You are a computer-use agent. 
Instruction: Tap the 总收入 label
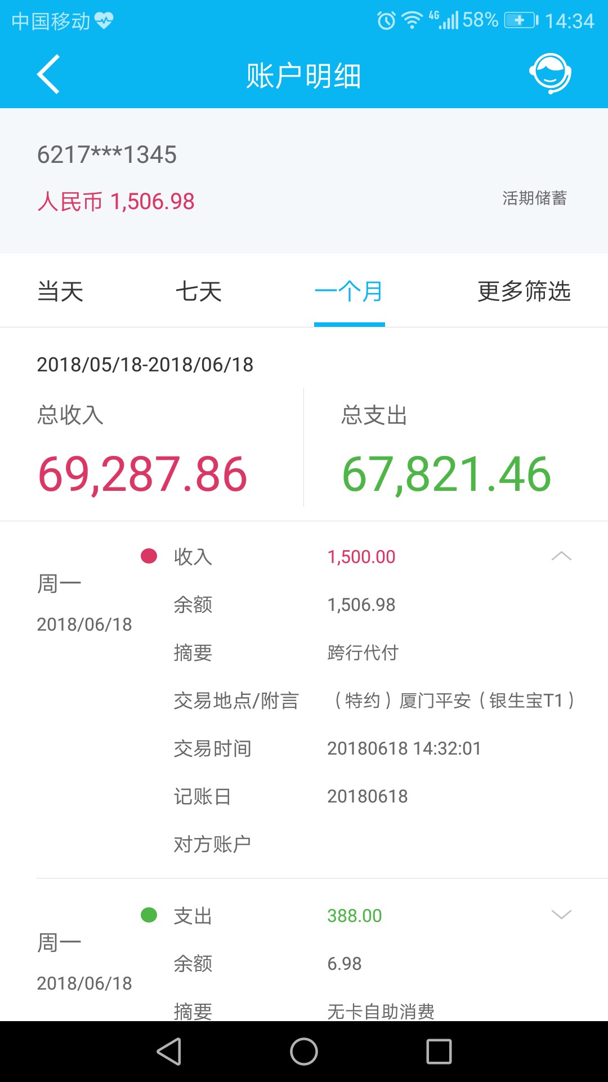70,415
